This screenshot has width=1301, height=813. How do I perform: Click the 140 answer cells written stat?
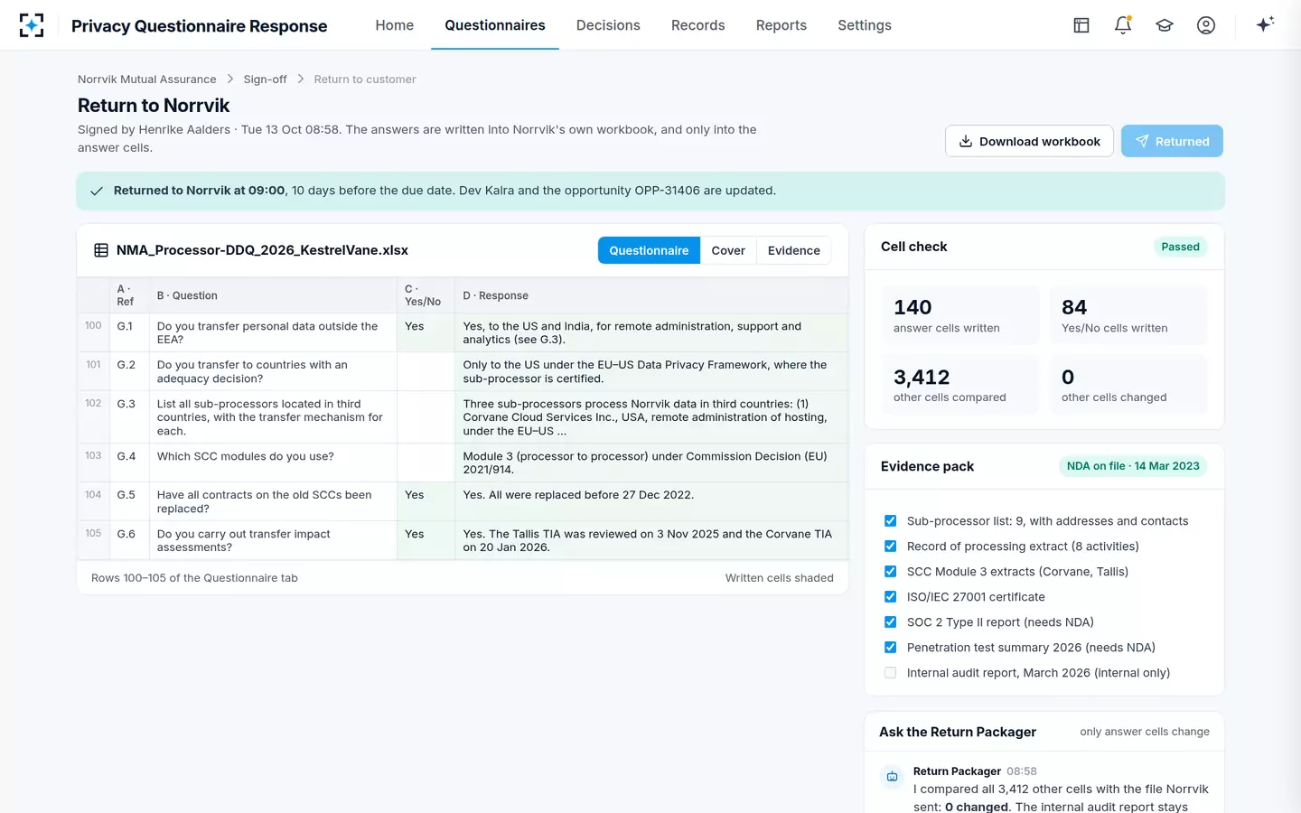click(960, 315)
